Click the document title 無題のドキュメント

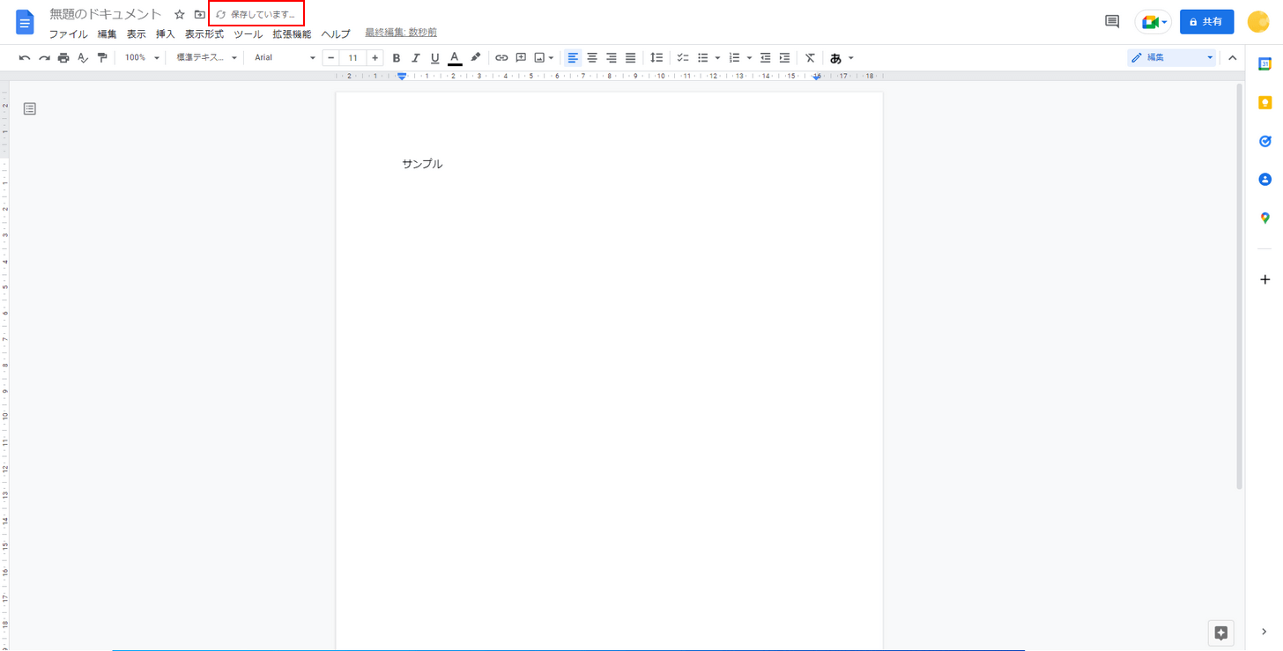point(106,14)
